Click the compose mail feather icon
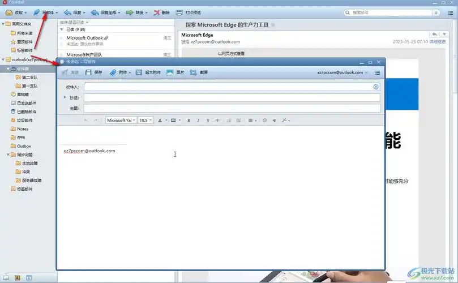 [x=36, y=12]
